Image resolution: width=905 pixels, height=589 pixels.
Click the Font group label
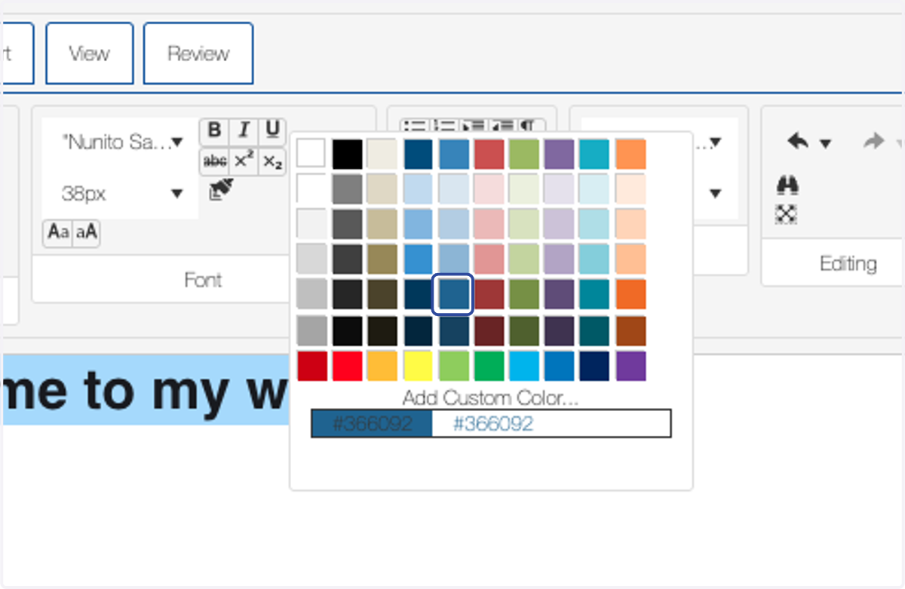(x=203, y=281)
